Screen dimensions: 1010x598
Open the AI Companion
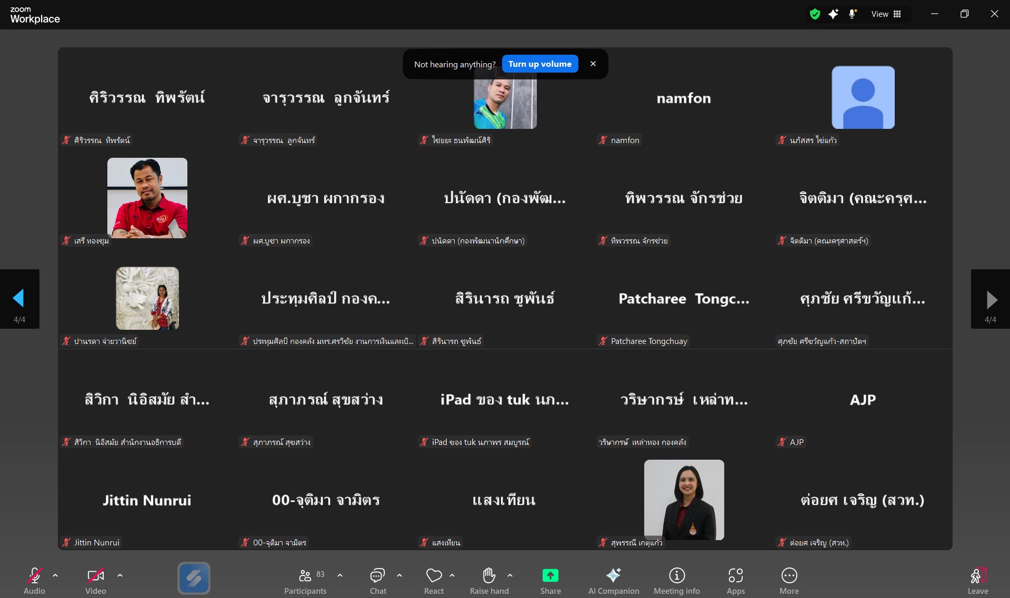coord(613,581)
